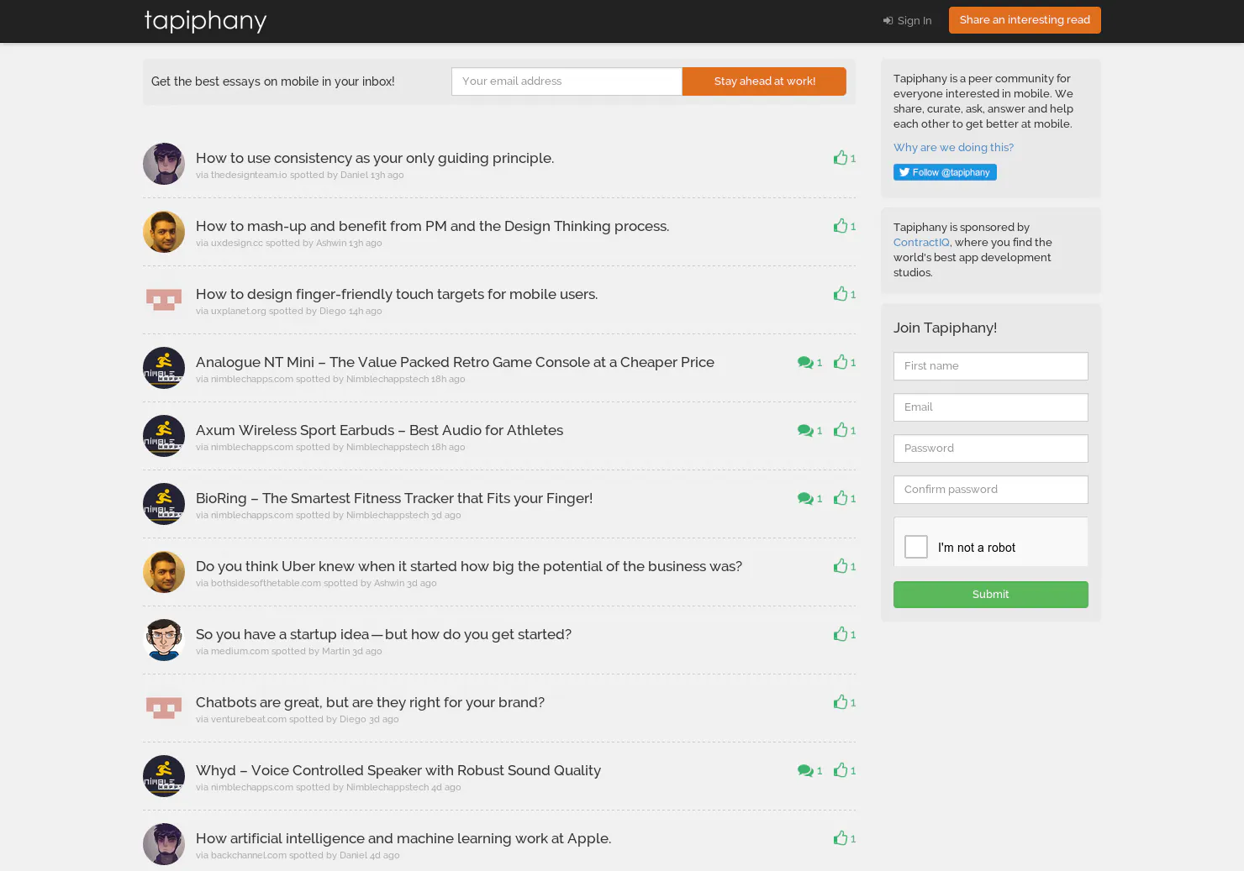Image resolution: width=1244 pixels, height=871 pixels.
Task: Click Share an interesting read button
Action: tap(1025, 20)
